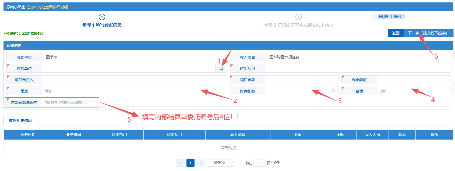The height and width of the screenshot is (171, 455).
Task: Click the 用途 column header in history table
Action: [x=297, y=135]
